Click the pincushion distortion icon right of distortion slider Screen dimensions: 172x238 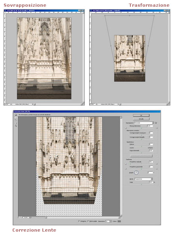click(x=157, y=128)
